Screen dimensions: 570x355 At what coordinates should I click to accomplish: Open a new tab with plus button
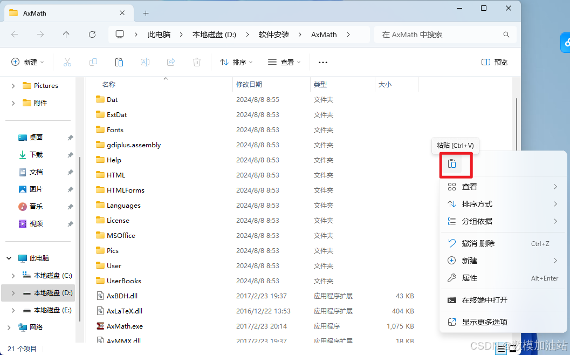pos(146,13)
